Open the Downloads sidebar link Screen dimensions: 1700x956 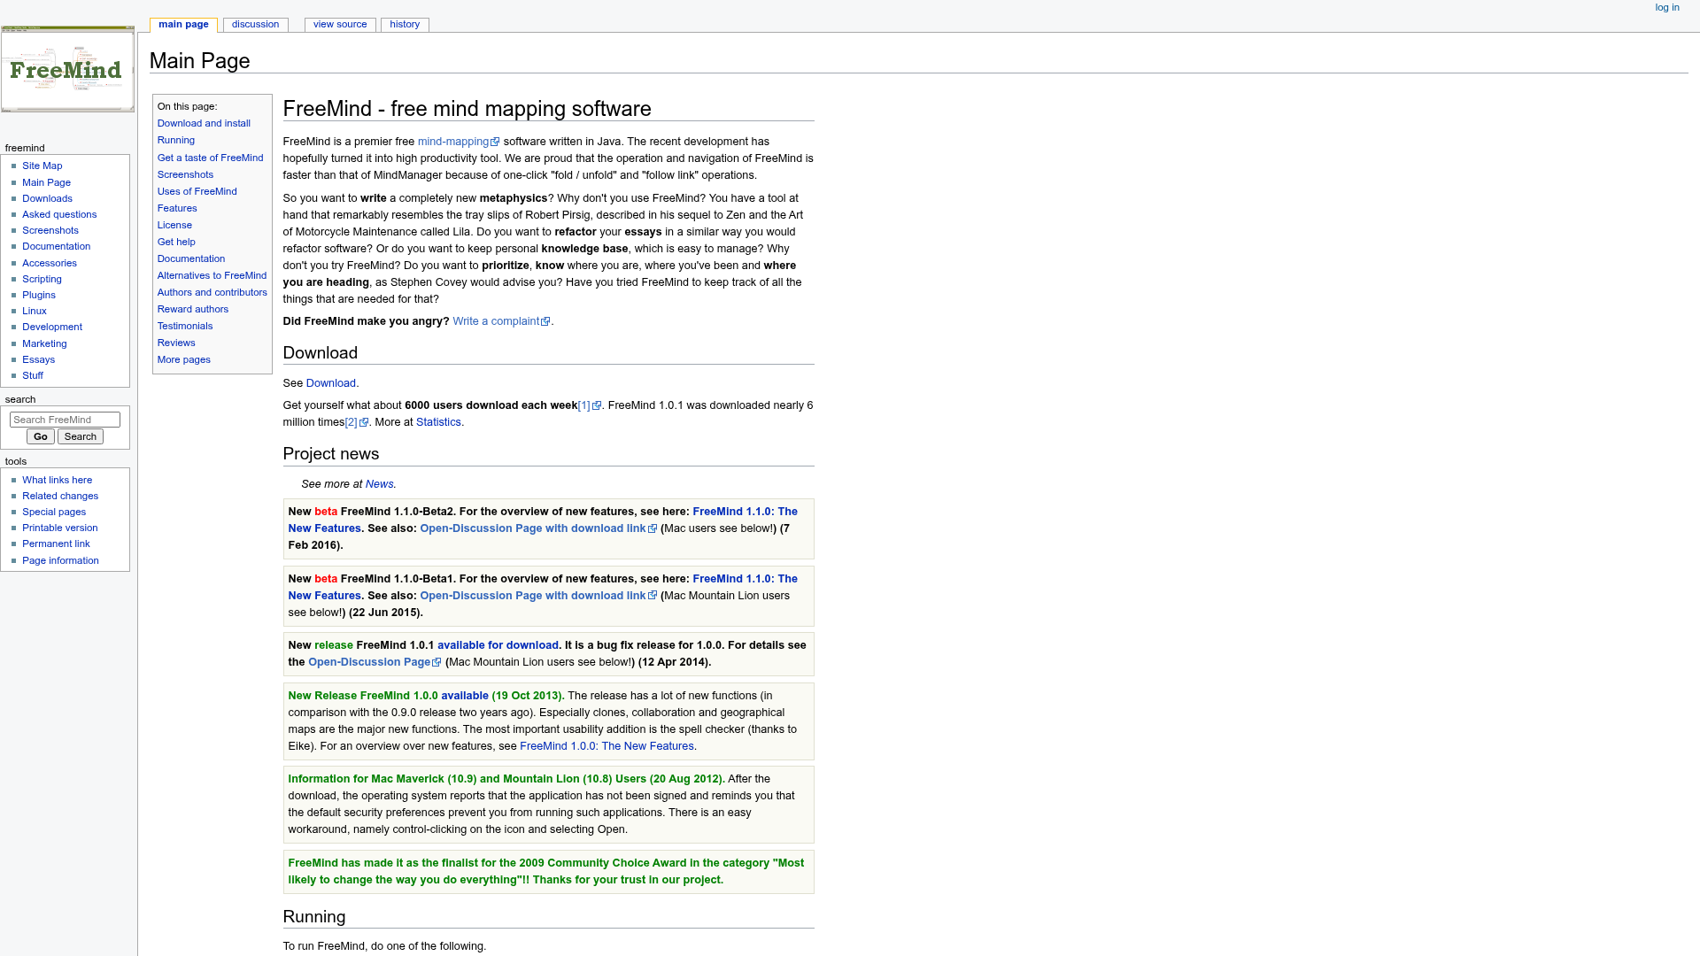pyautogui.click(x=47, y=198)
